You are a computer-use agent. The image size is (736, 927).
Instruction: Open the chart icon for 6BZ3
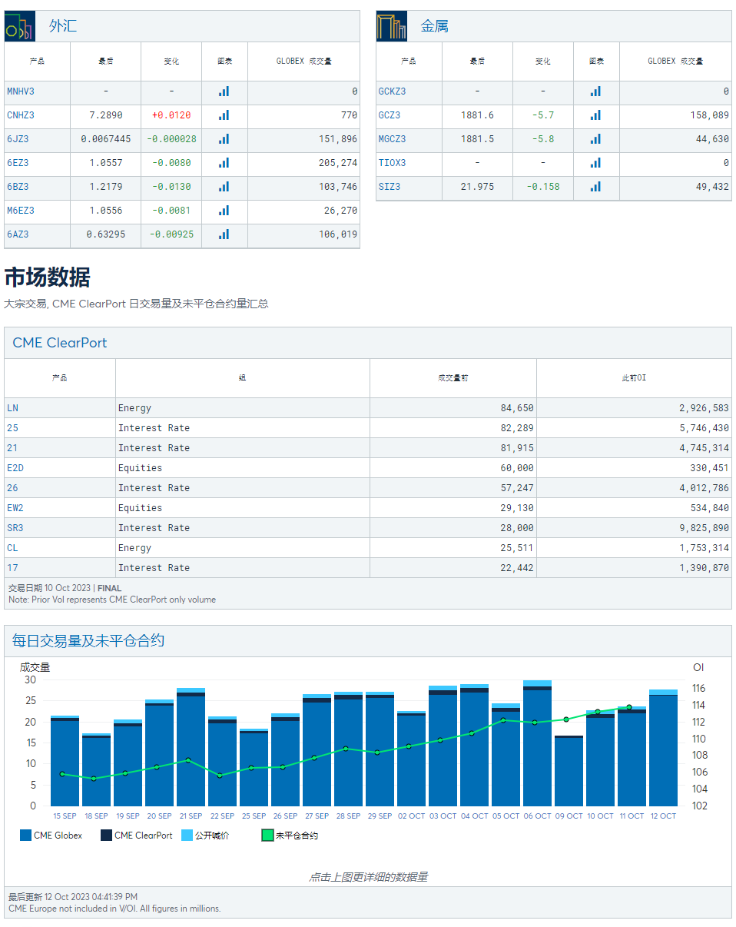(224, 187)
